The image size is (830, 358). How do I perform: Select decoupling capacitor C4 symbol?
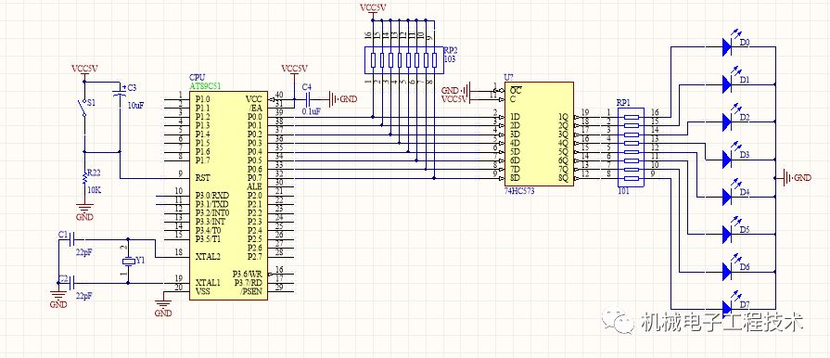(307, 98)
